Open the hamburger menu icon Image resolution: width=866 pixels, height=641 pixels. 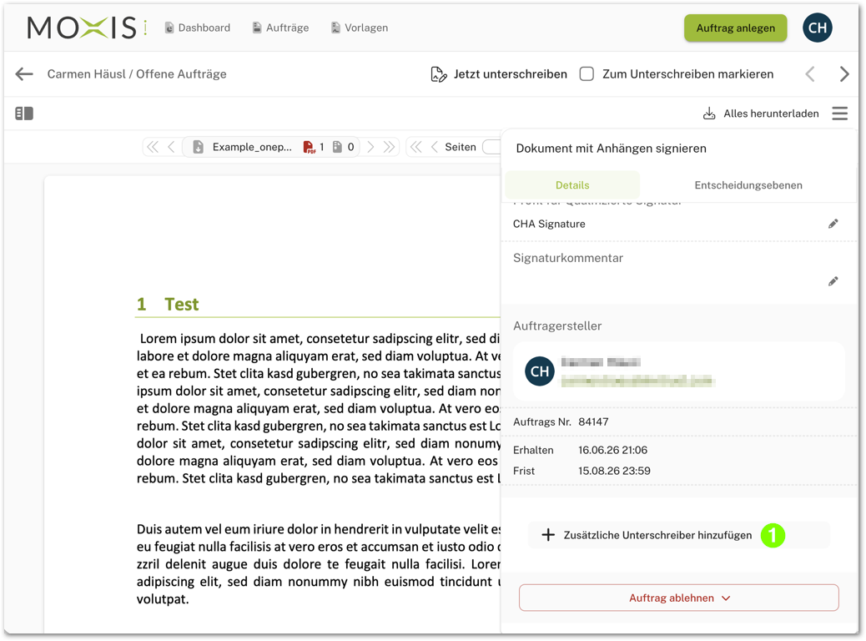pyautogui.click(x=839, y=114)
